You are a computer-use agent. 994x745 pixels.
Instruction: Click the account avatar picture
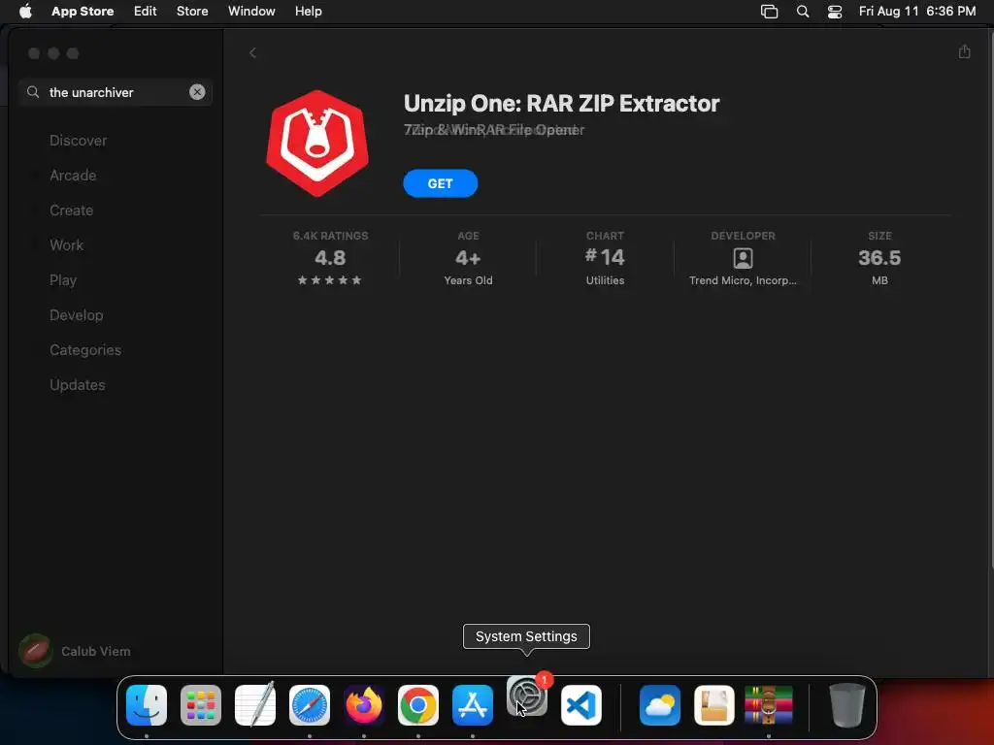36,651
